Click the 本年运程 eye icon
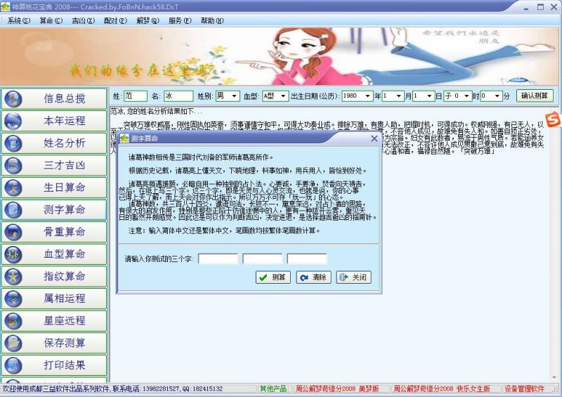The width and height of the screenshot is (562, 397). [x=13, y=122]
